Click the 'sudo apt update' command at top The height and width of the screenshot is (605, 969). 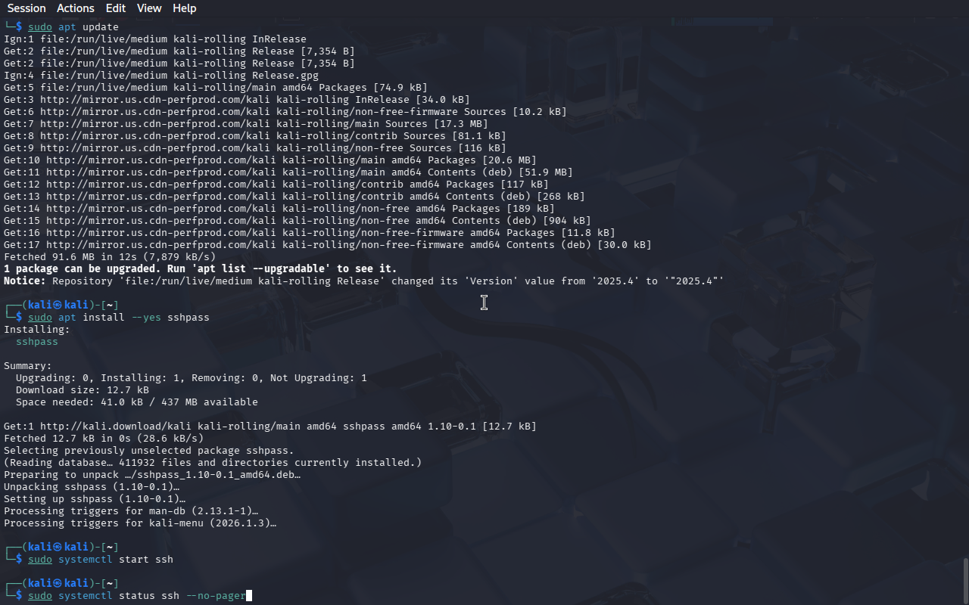click(x=73, y=27)
